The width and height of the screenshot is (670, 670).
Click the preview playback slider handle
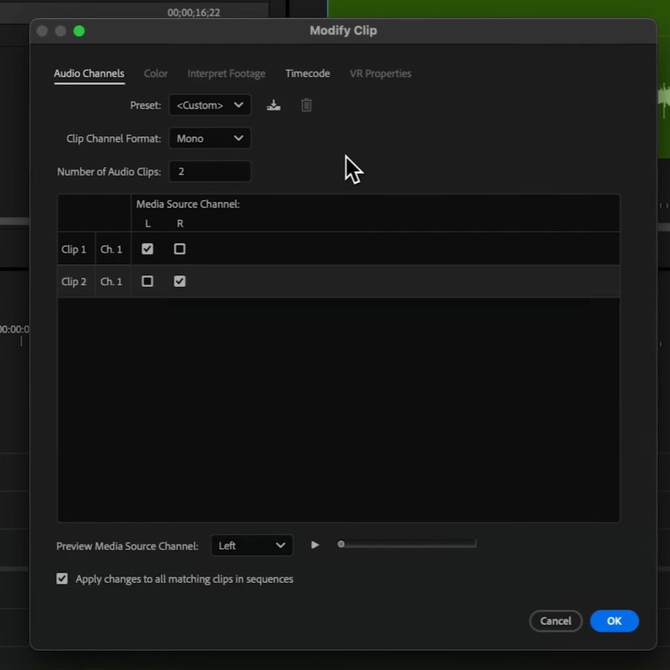[341, 544]
